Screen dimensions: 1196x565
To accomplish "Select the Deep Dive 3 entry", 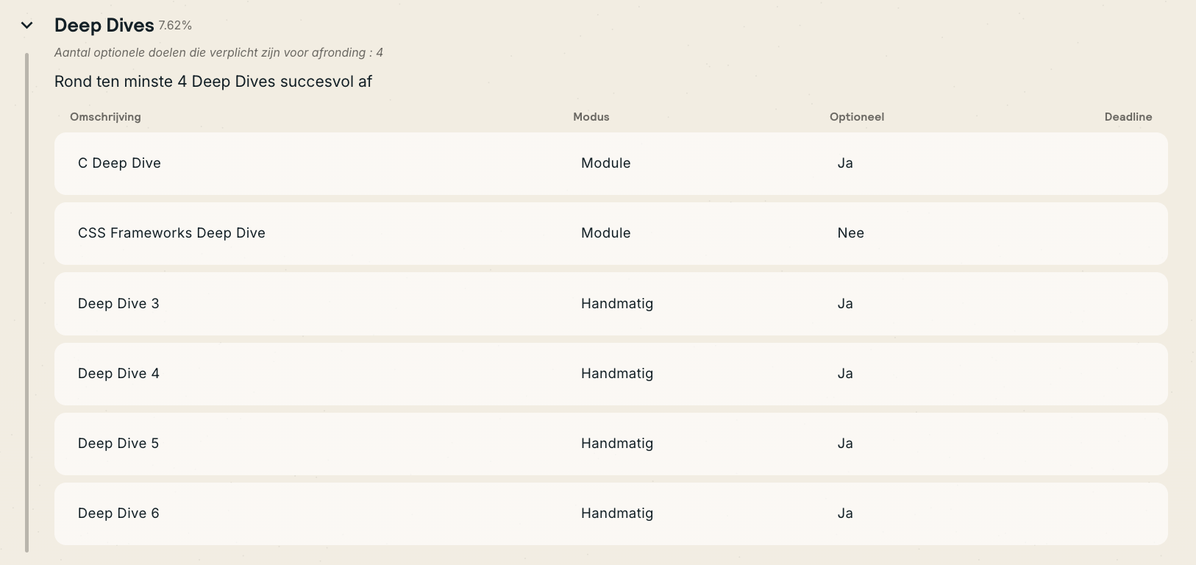I will pos(118,304).
